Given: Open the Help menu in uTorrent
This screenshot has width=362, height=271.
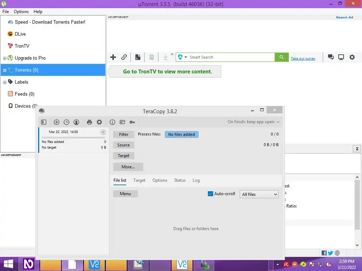Looking at the screenshot, I should pos(38,12).
